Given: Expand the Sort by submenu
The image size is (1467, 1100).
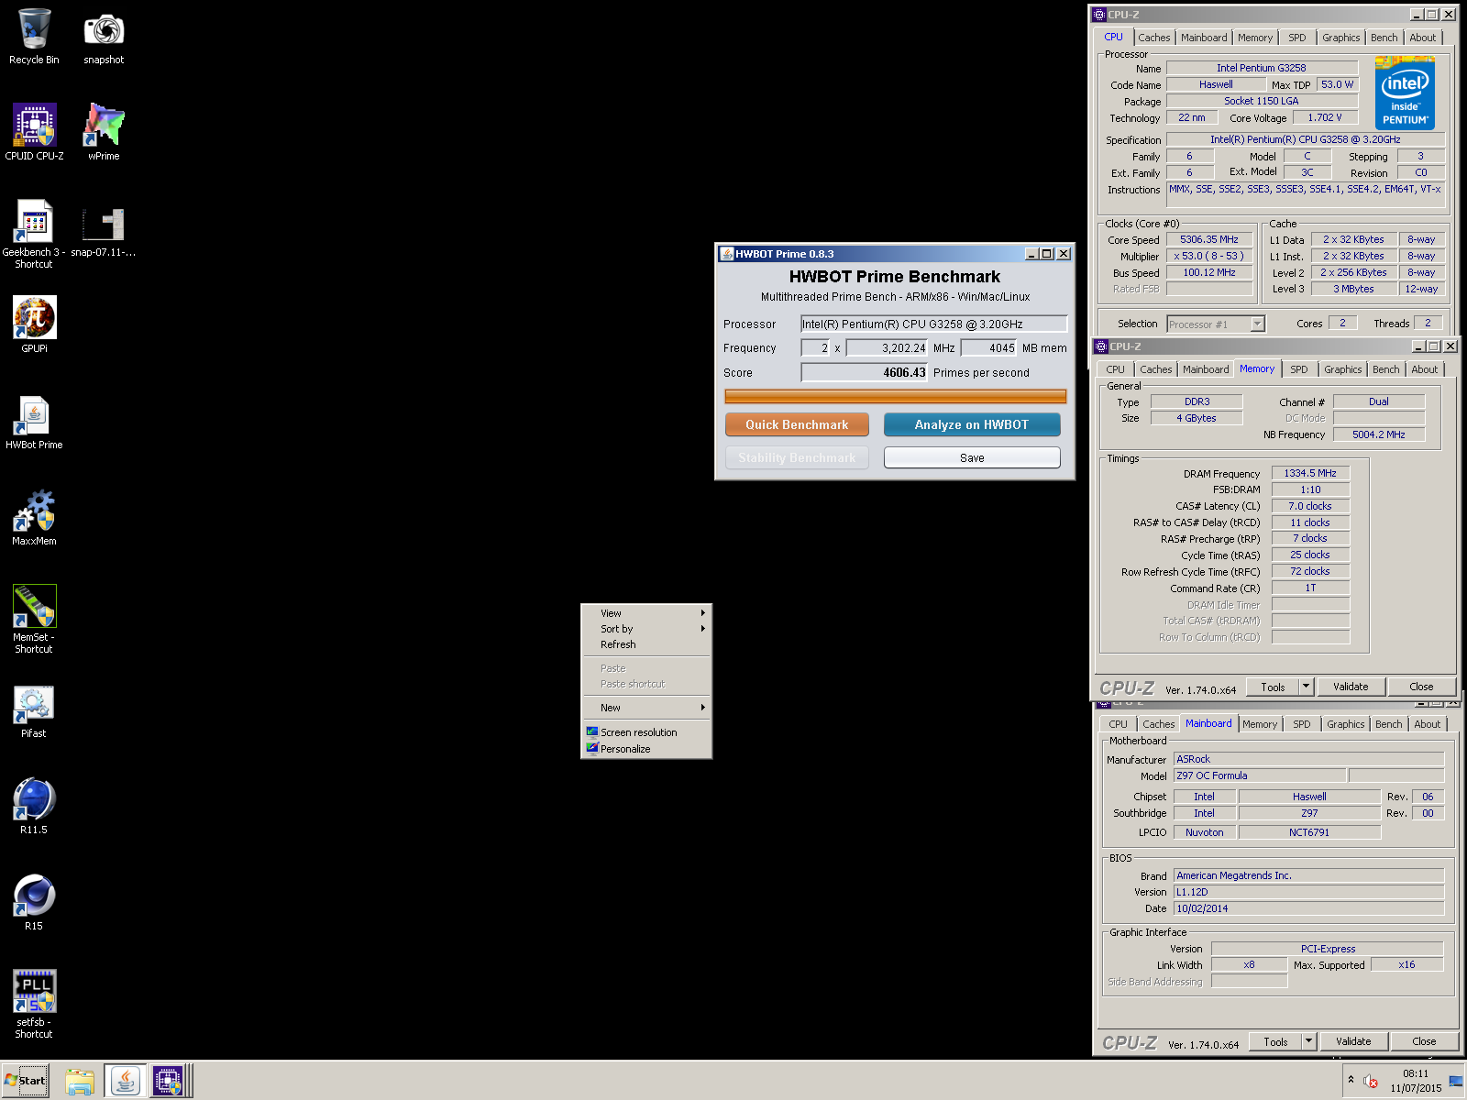Looking at the screenshot, I should (646, 629).
